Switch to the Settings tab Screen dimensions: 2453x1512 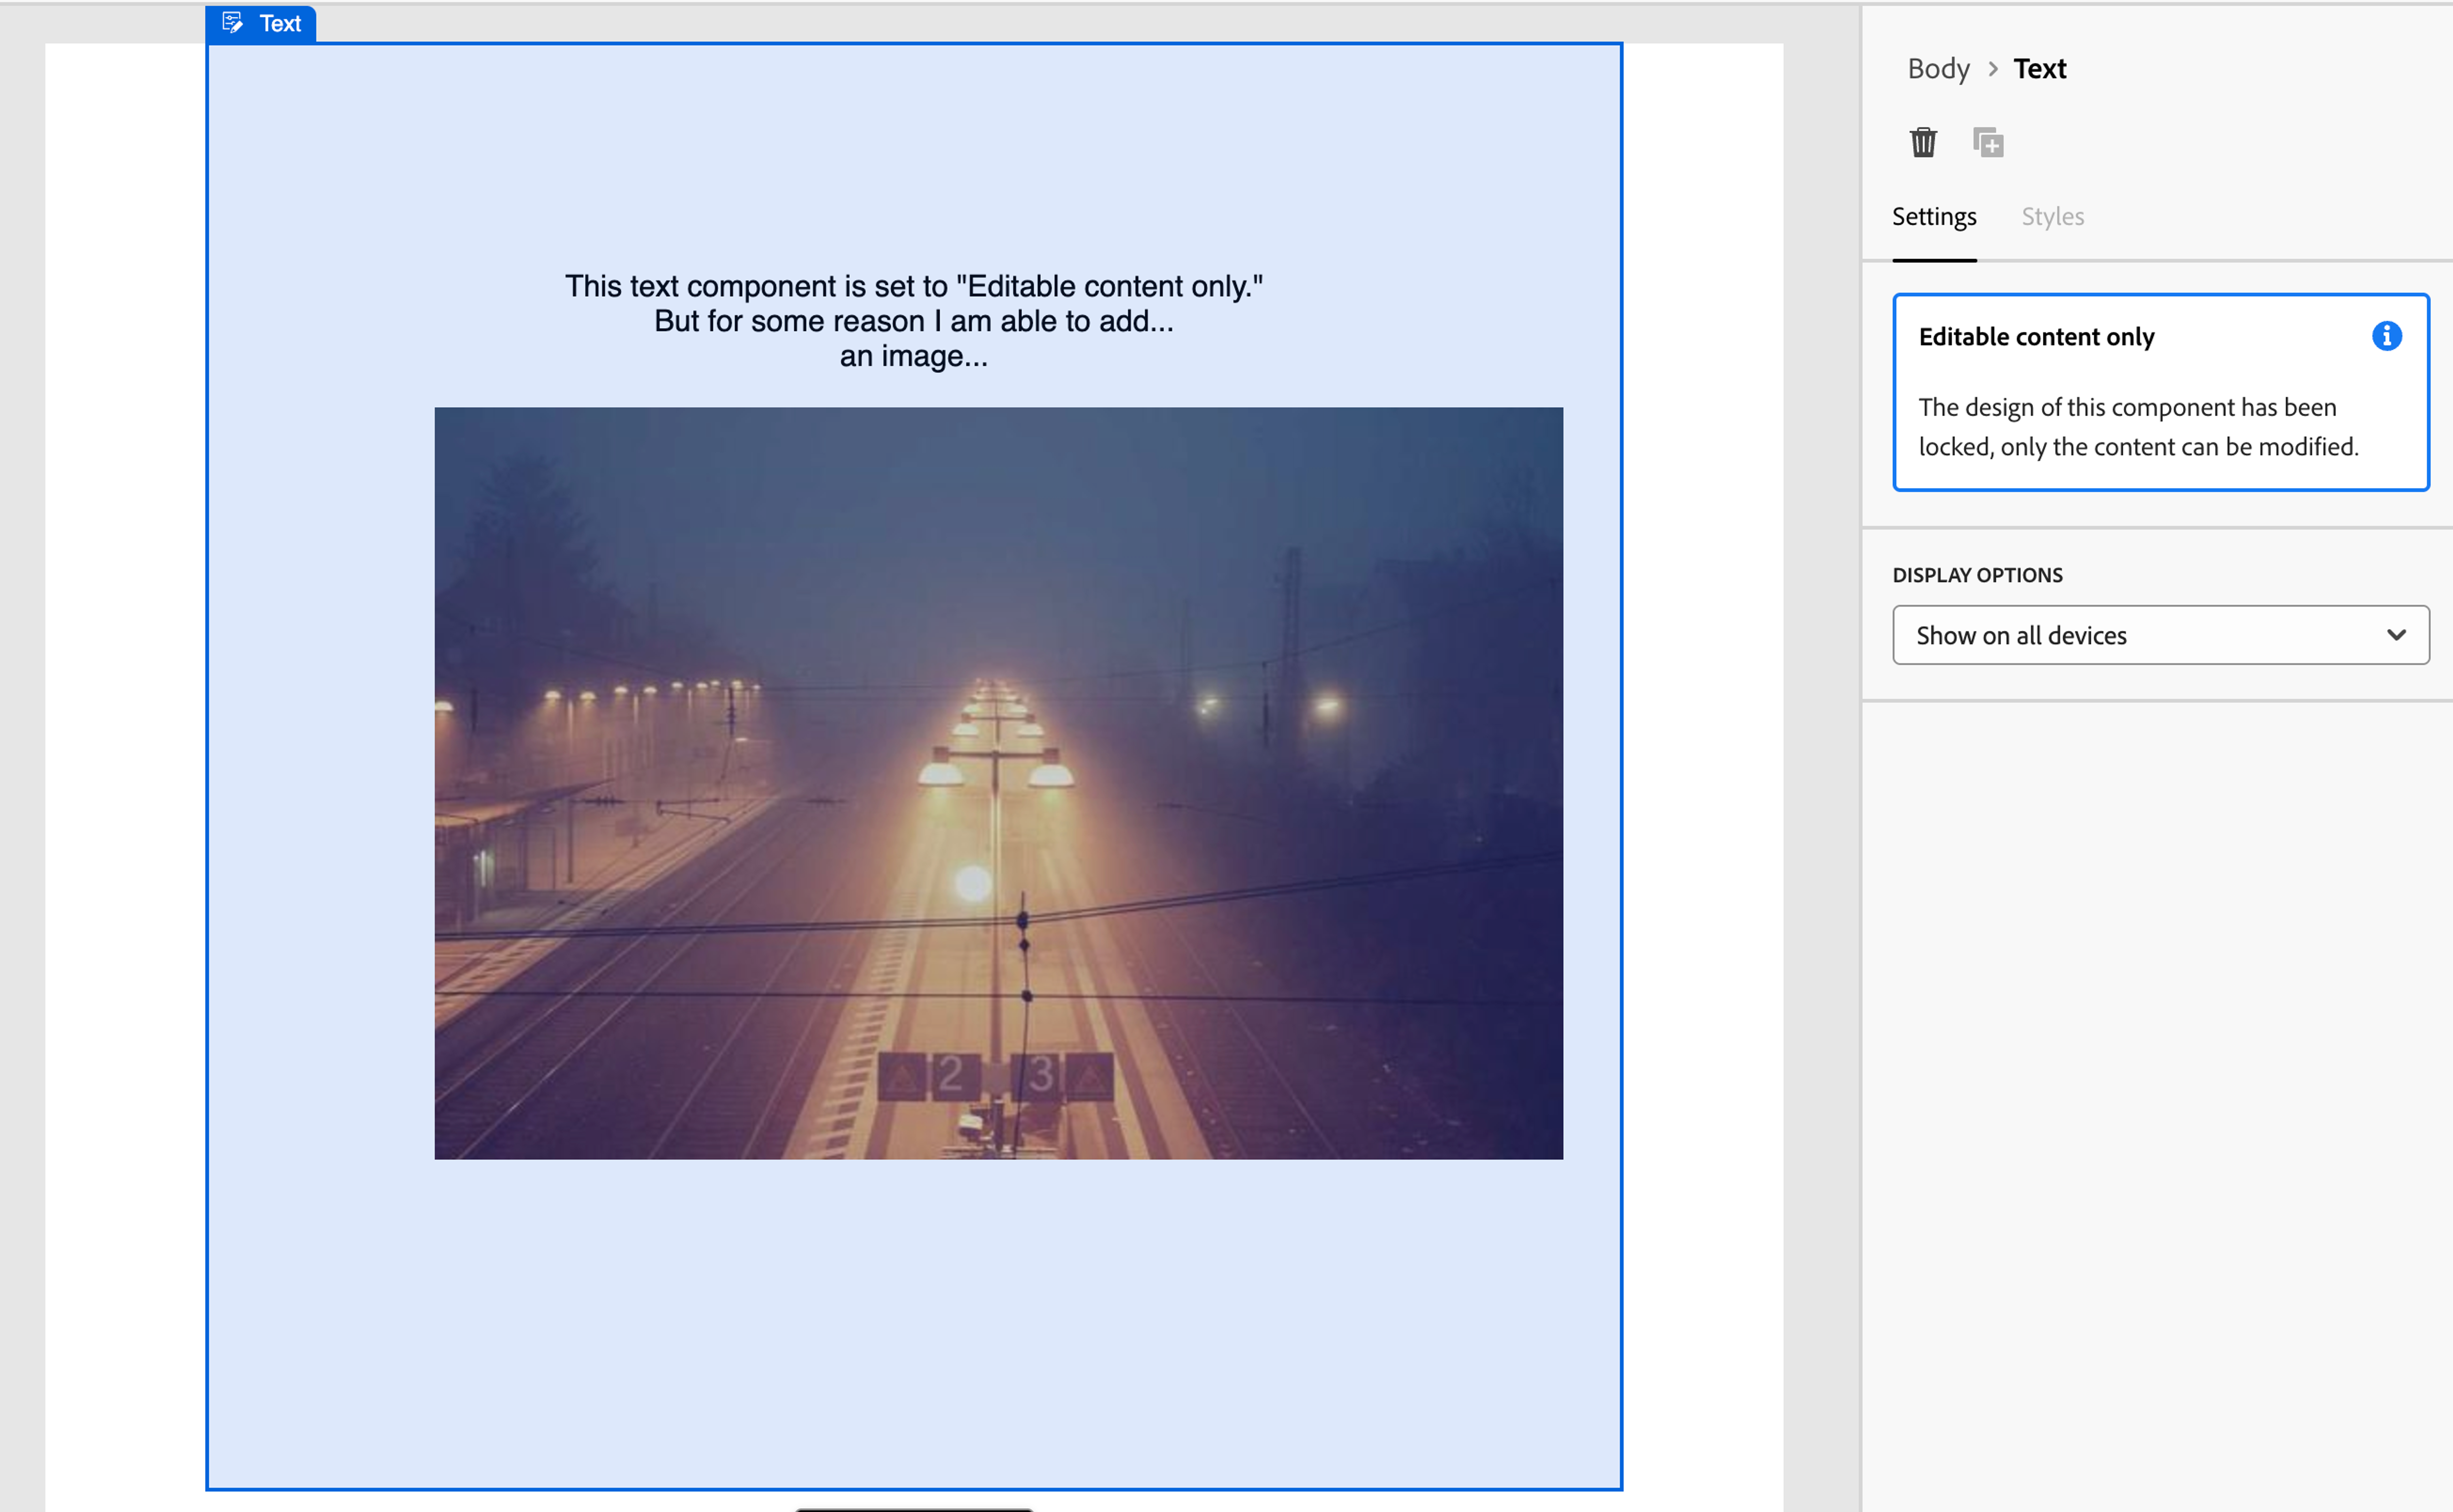coord(1933,217)
